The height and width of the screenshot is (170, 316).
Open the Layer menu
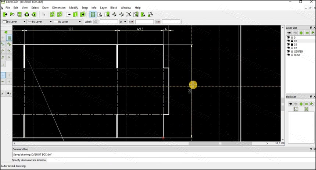coord(103,8)
